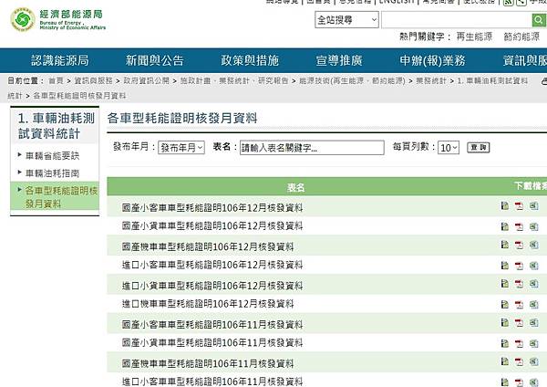Click 政府資訊公開 breadcrumb link
Viewport: 547px width, 387px height.
pos(146,80)
